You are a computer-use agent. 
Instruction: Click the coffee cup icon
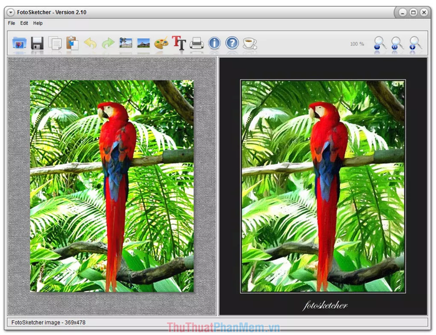point(250,44)
